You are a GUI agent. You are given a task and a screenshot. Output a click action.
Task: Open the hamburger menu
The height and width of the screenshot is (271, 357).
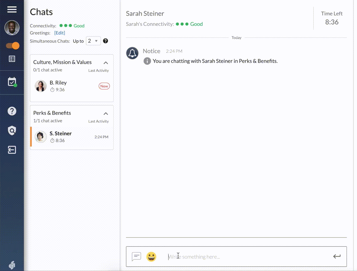pos(12,10)
